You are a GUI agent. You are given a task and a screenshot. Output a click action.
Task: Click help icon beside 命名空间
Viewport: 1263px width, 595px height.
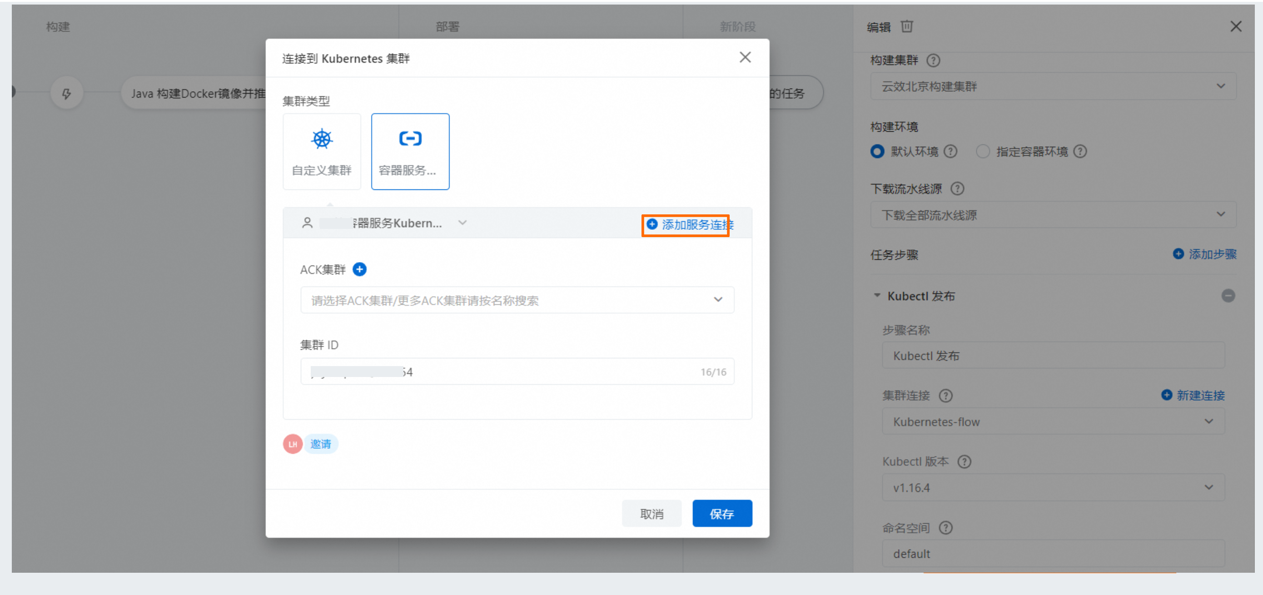[945, 528]
